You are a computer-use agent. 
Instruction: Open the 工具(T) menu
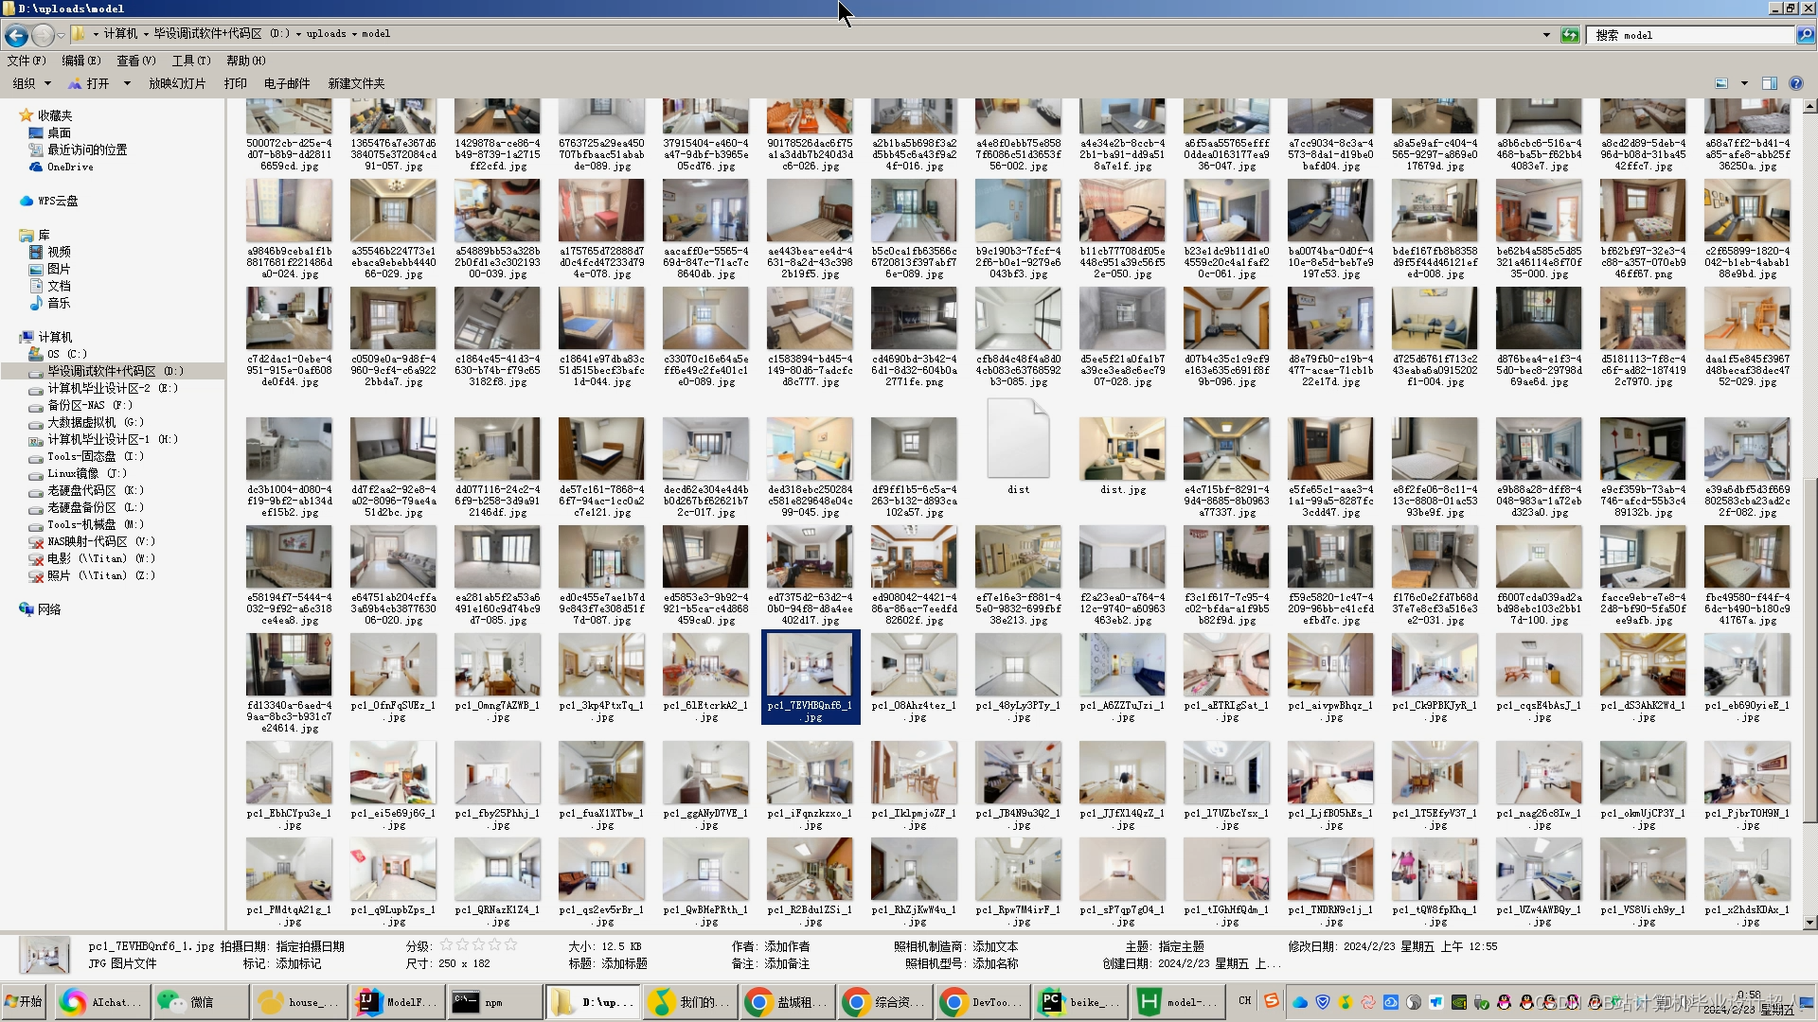(190, 61)
